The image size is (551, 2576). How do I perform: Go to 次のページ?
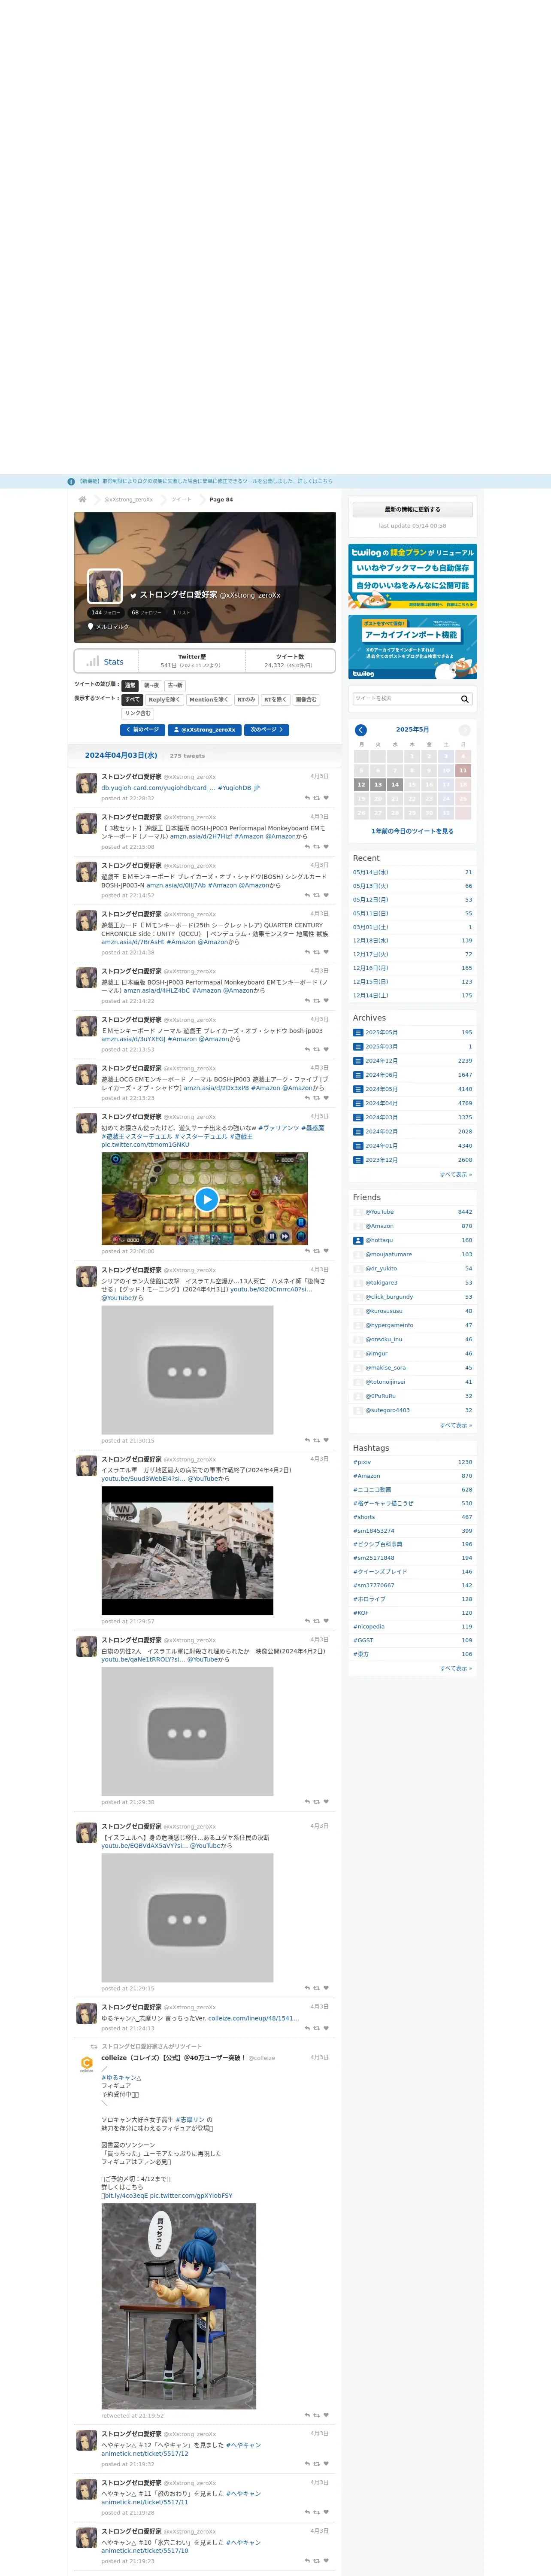tap(267, 730)
